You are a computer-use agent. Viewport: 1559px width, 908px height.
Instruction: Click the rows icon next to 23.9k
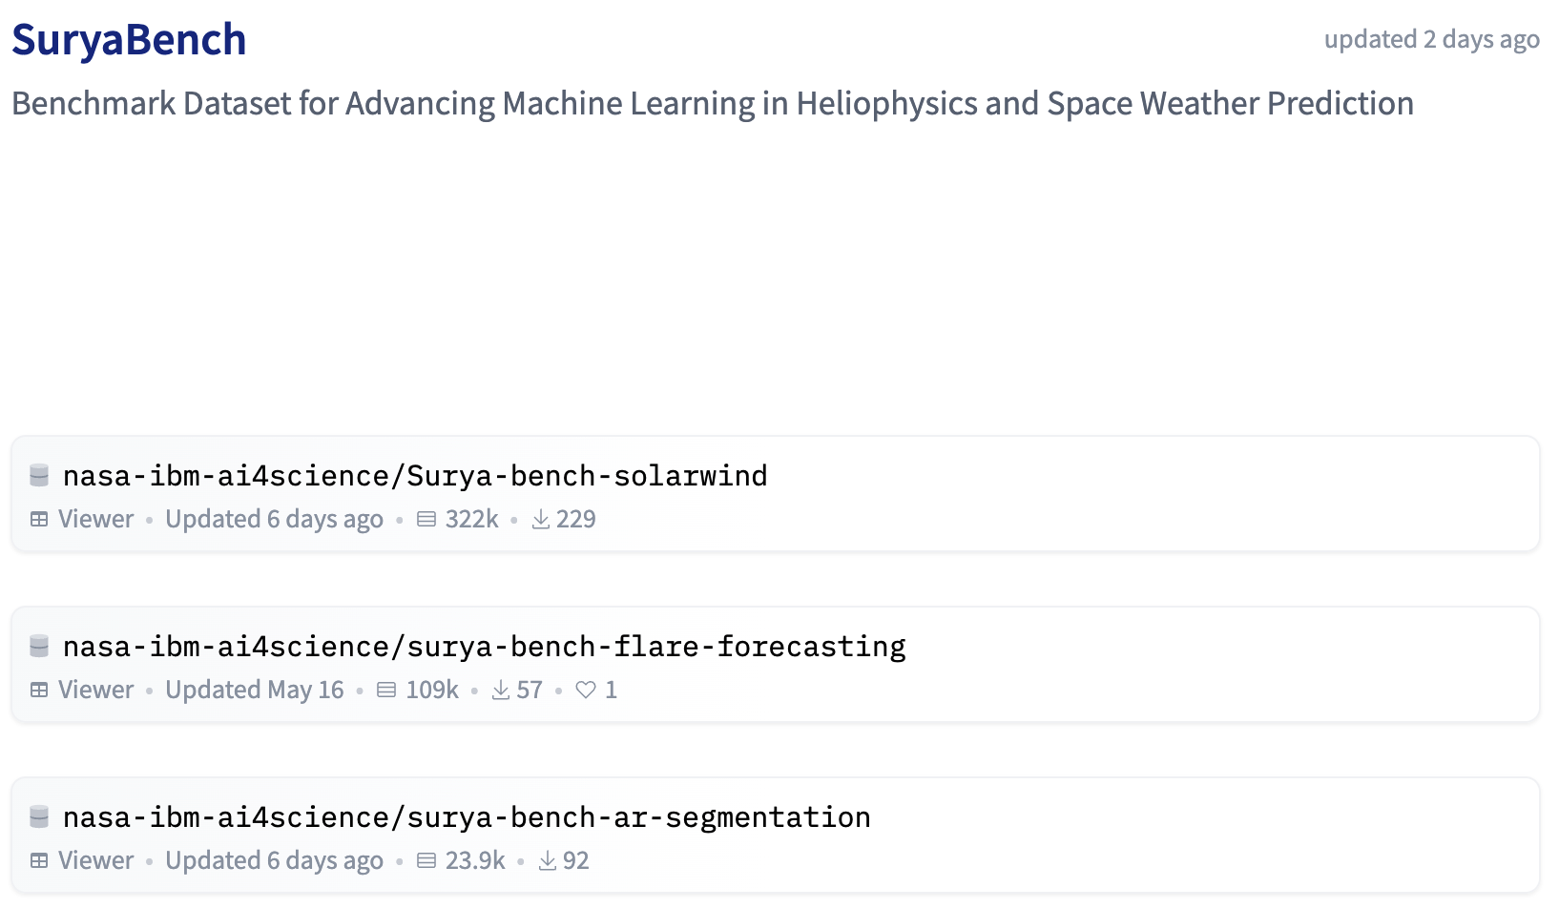tap(426, 860)
